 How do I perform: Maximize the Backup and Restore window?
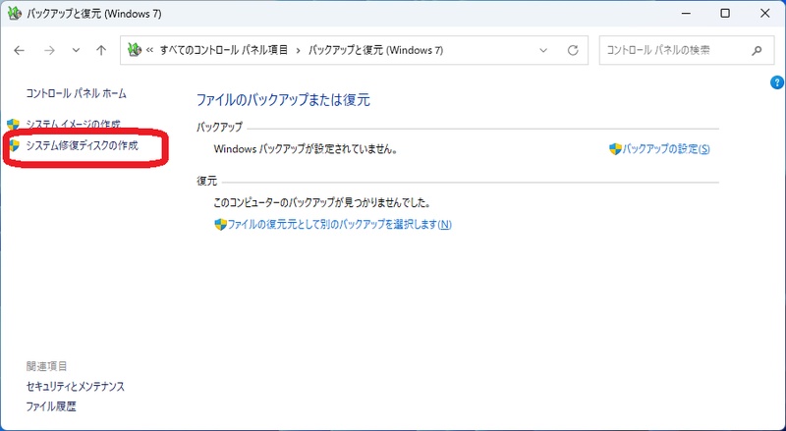[725, 14]
